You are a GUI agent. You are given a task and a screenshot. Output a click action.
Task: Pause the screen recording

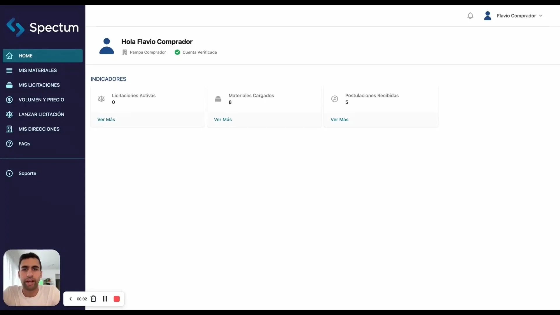pyautogui.click(x=105, y=299)
